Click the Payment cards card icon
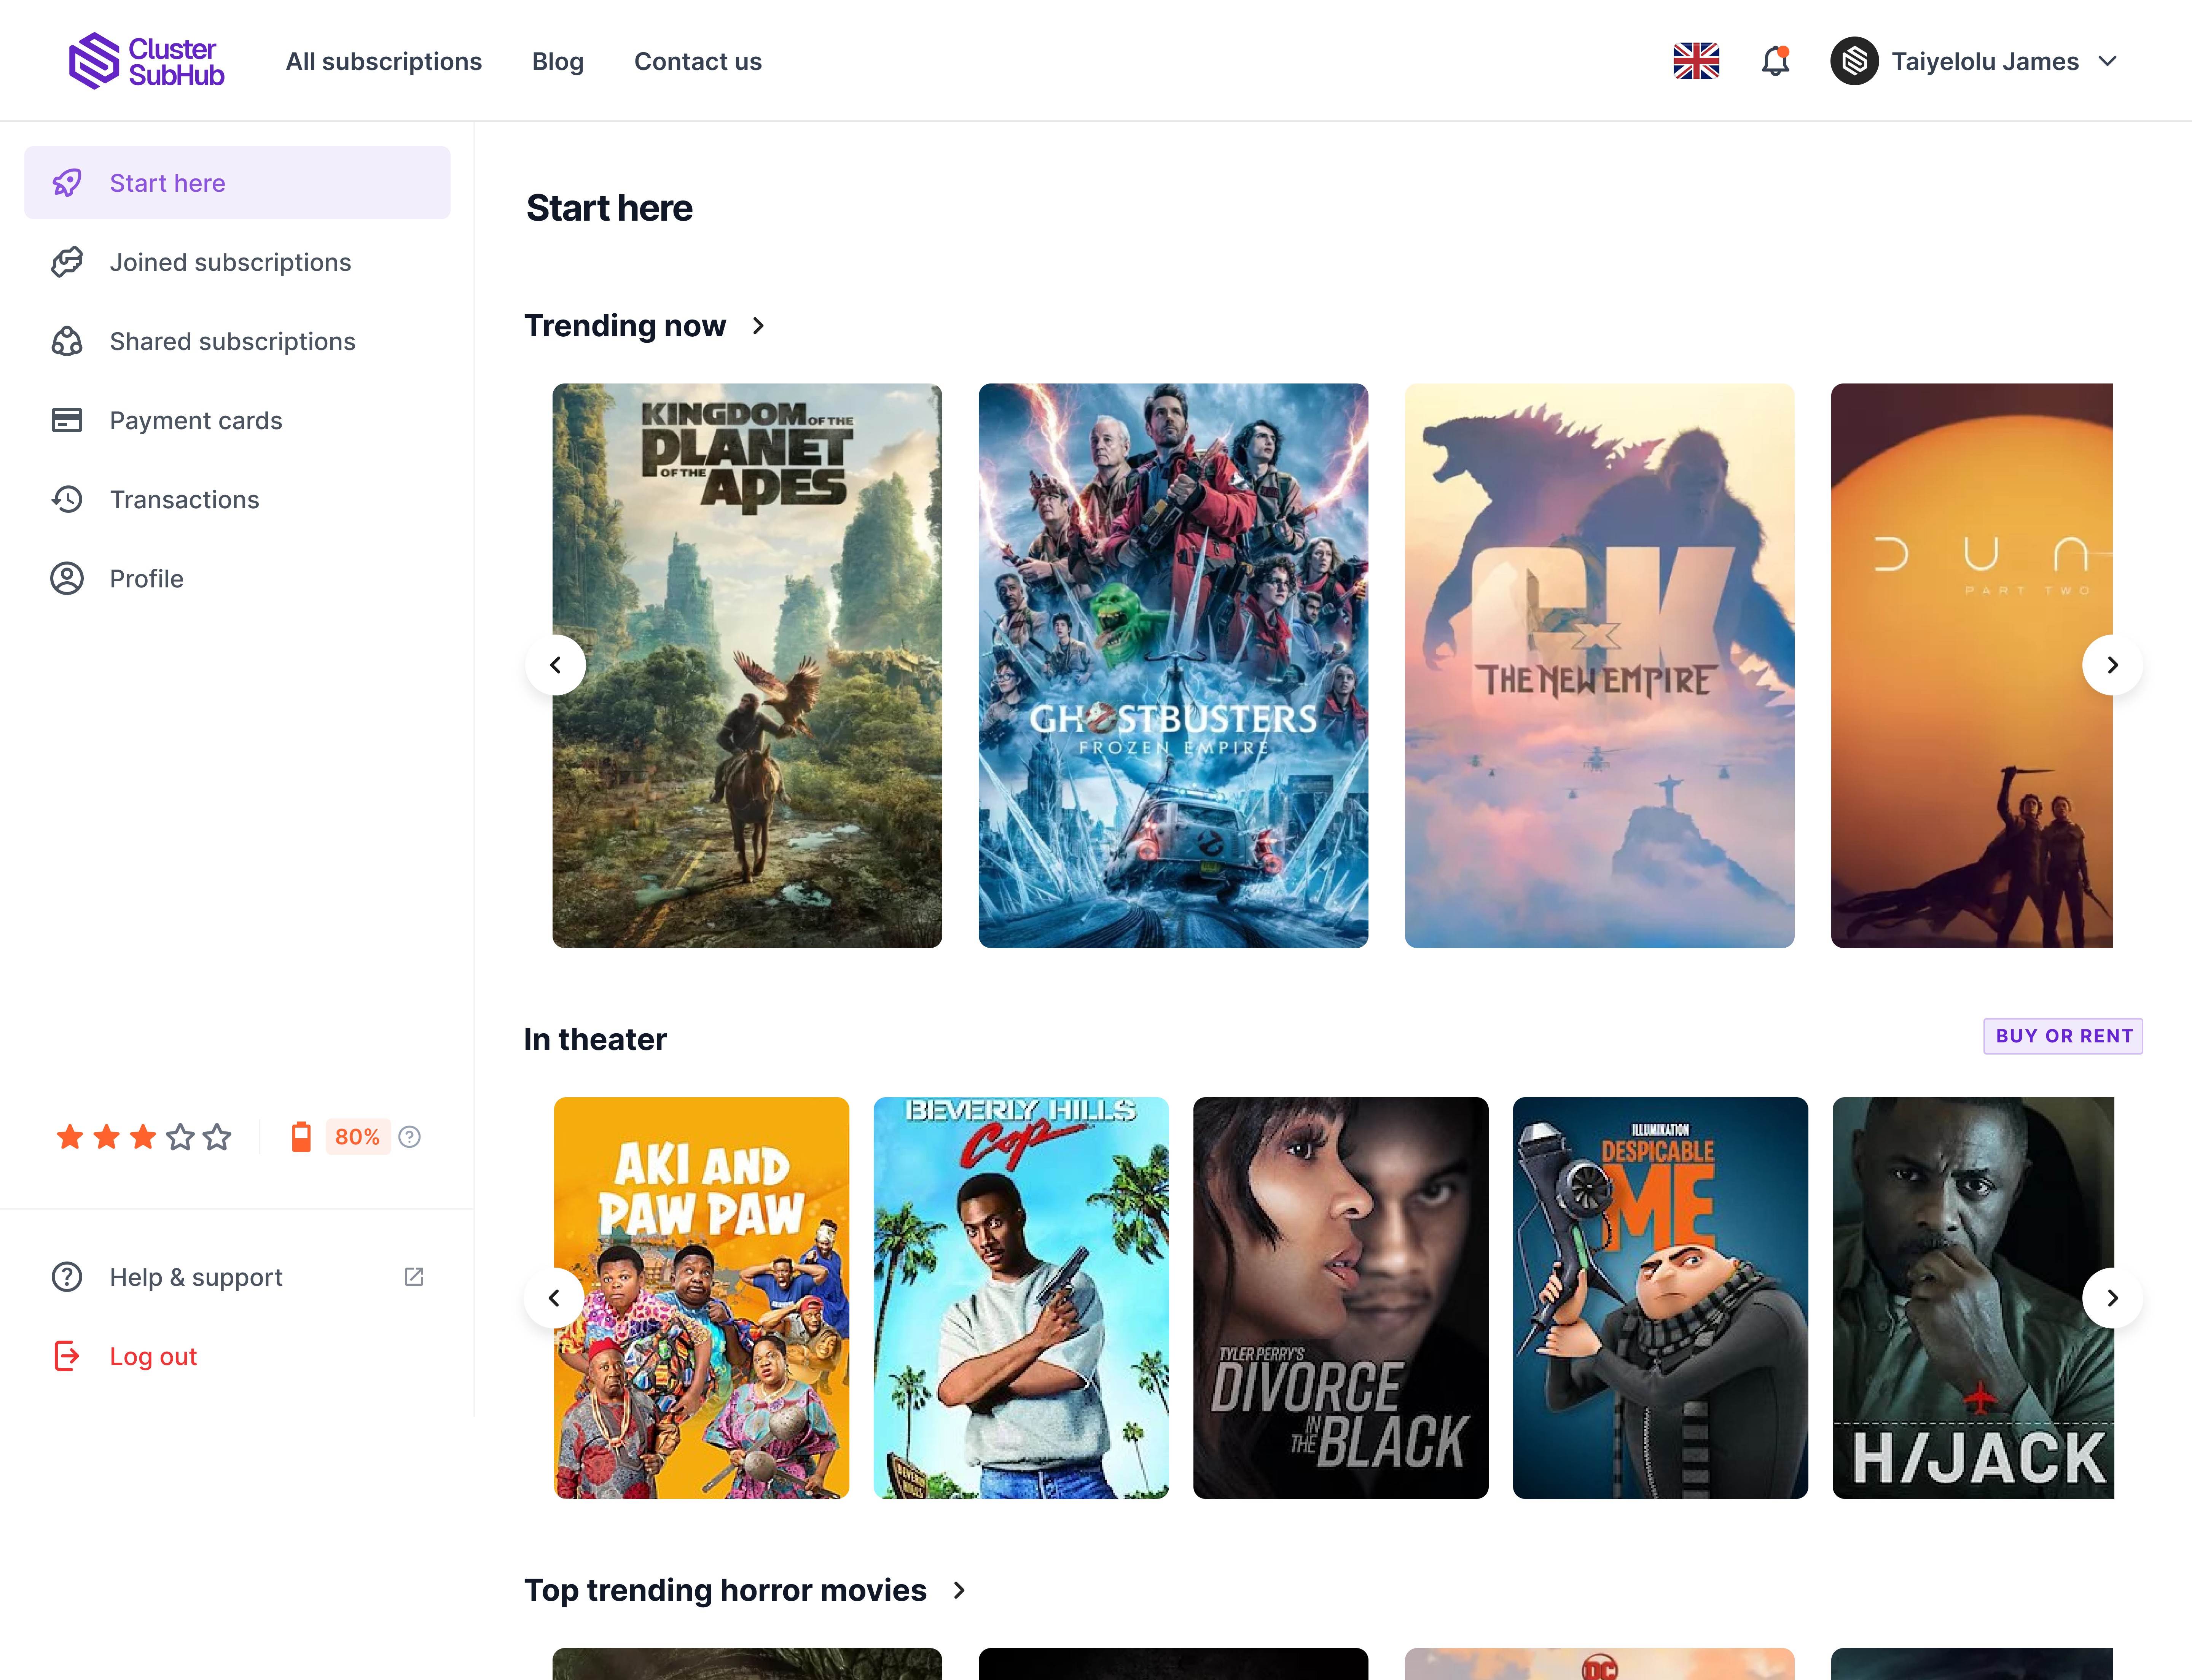This screenshot has width=2192, height=1680. [67, 420]
